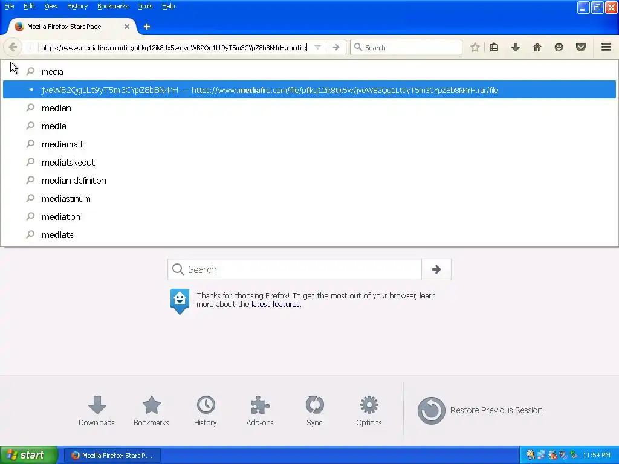Click the Hello chat smiley icon

click(559, 47)
